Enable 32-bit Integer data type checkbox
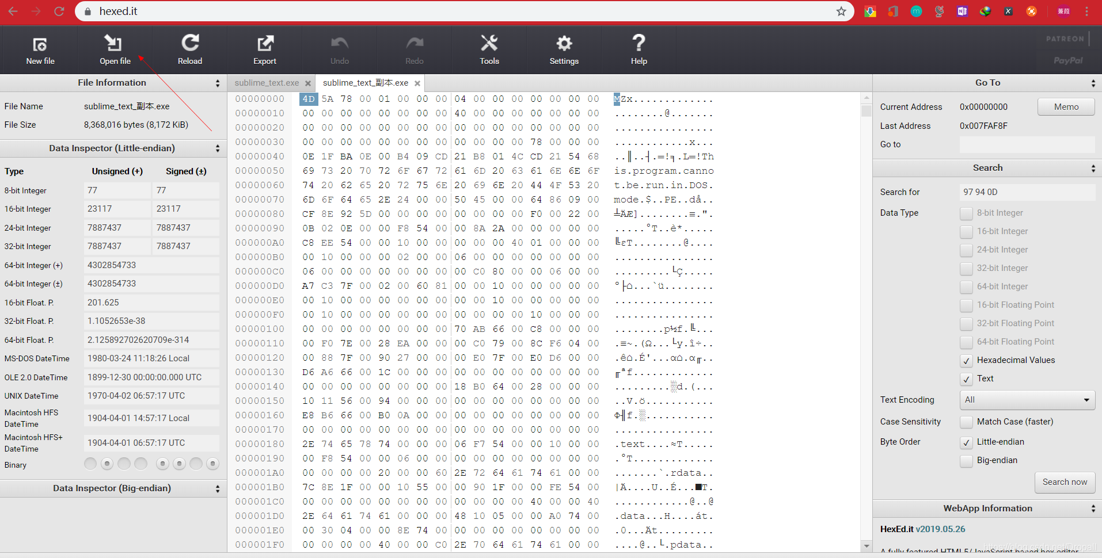1102x558 pixels. point(967,268)
